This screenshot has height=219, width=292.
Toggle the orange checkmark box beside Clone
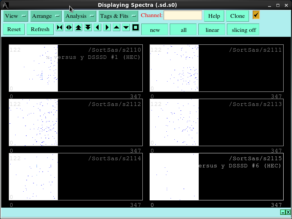point(256,15)
